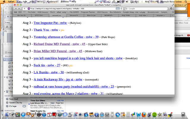Click the add bookmark plus button
The image size is (190, 119).
pyautogui.click(x=24, y=9)
